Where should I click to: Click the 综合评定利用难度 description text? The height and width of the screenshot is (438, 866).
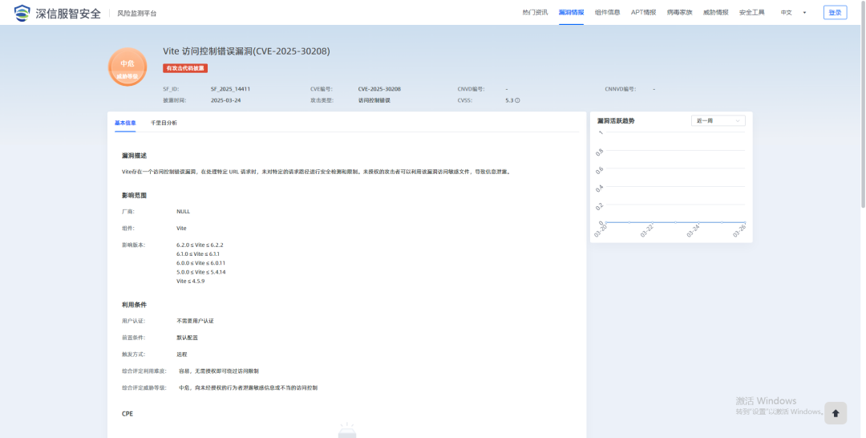pyautogui.click(x=219, y=371)
